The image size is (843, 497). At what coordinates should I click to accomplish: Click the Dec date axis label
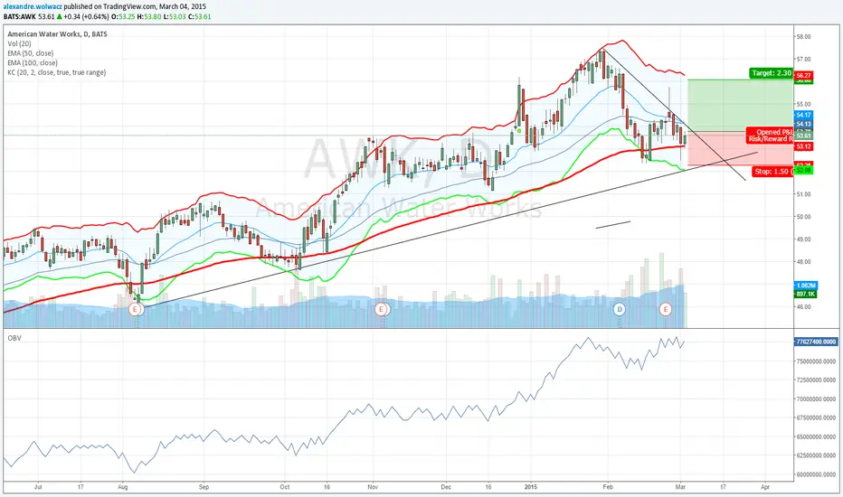click(x=446, y=487)
